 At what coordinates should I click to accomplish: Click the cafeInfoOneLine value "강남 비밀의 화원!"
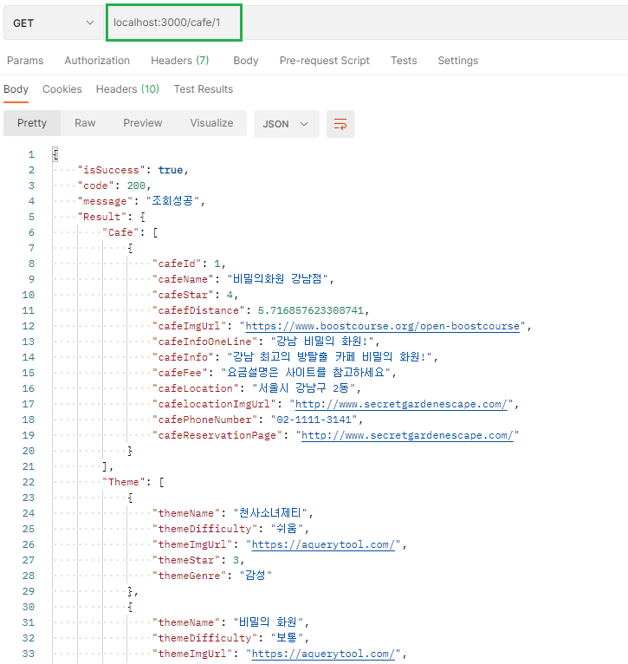[x=322, y=342]
